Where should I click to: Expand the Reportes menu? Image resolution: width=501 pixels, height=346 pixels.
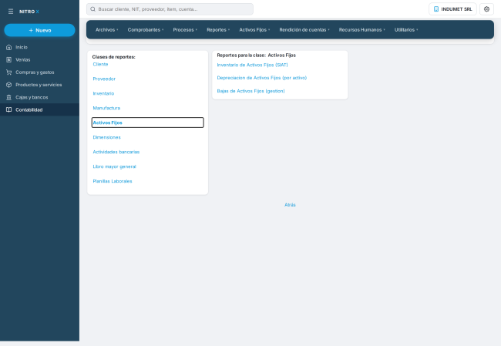coord(218,30)
